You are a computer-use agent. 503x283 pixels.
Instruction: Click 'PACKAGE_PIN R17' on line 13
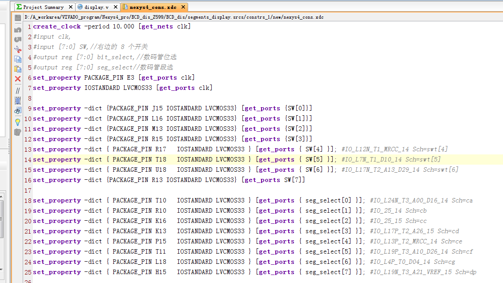point(139,150)
